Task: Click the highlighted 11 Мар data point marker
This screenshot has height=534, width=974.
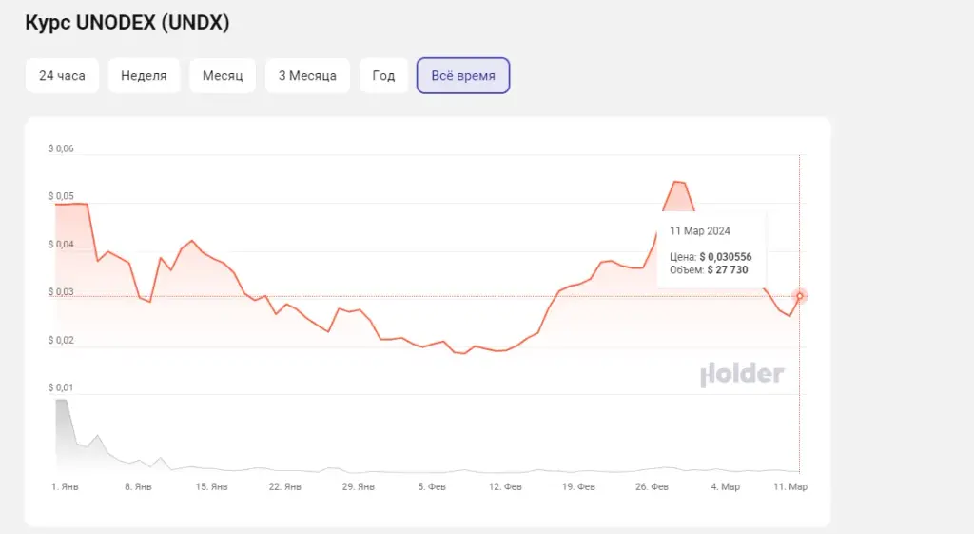Action: [799, 296]
